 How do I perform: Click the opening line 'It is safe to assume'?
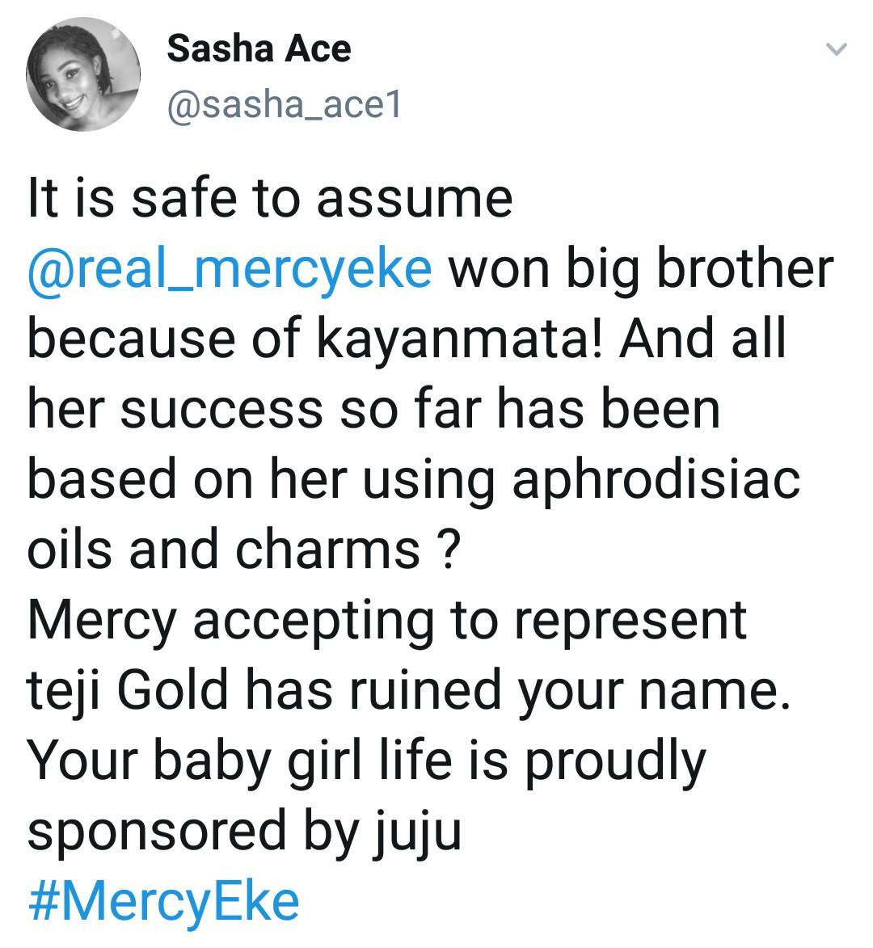point(270,199)
